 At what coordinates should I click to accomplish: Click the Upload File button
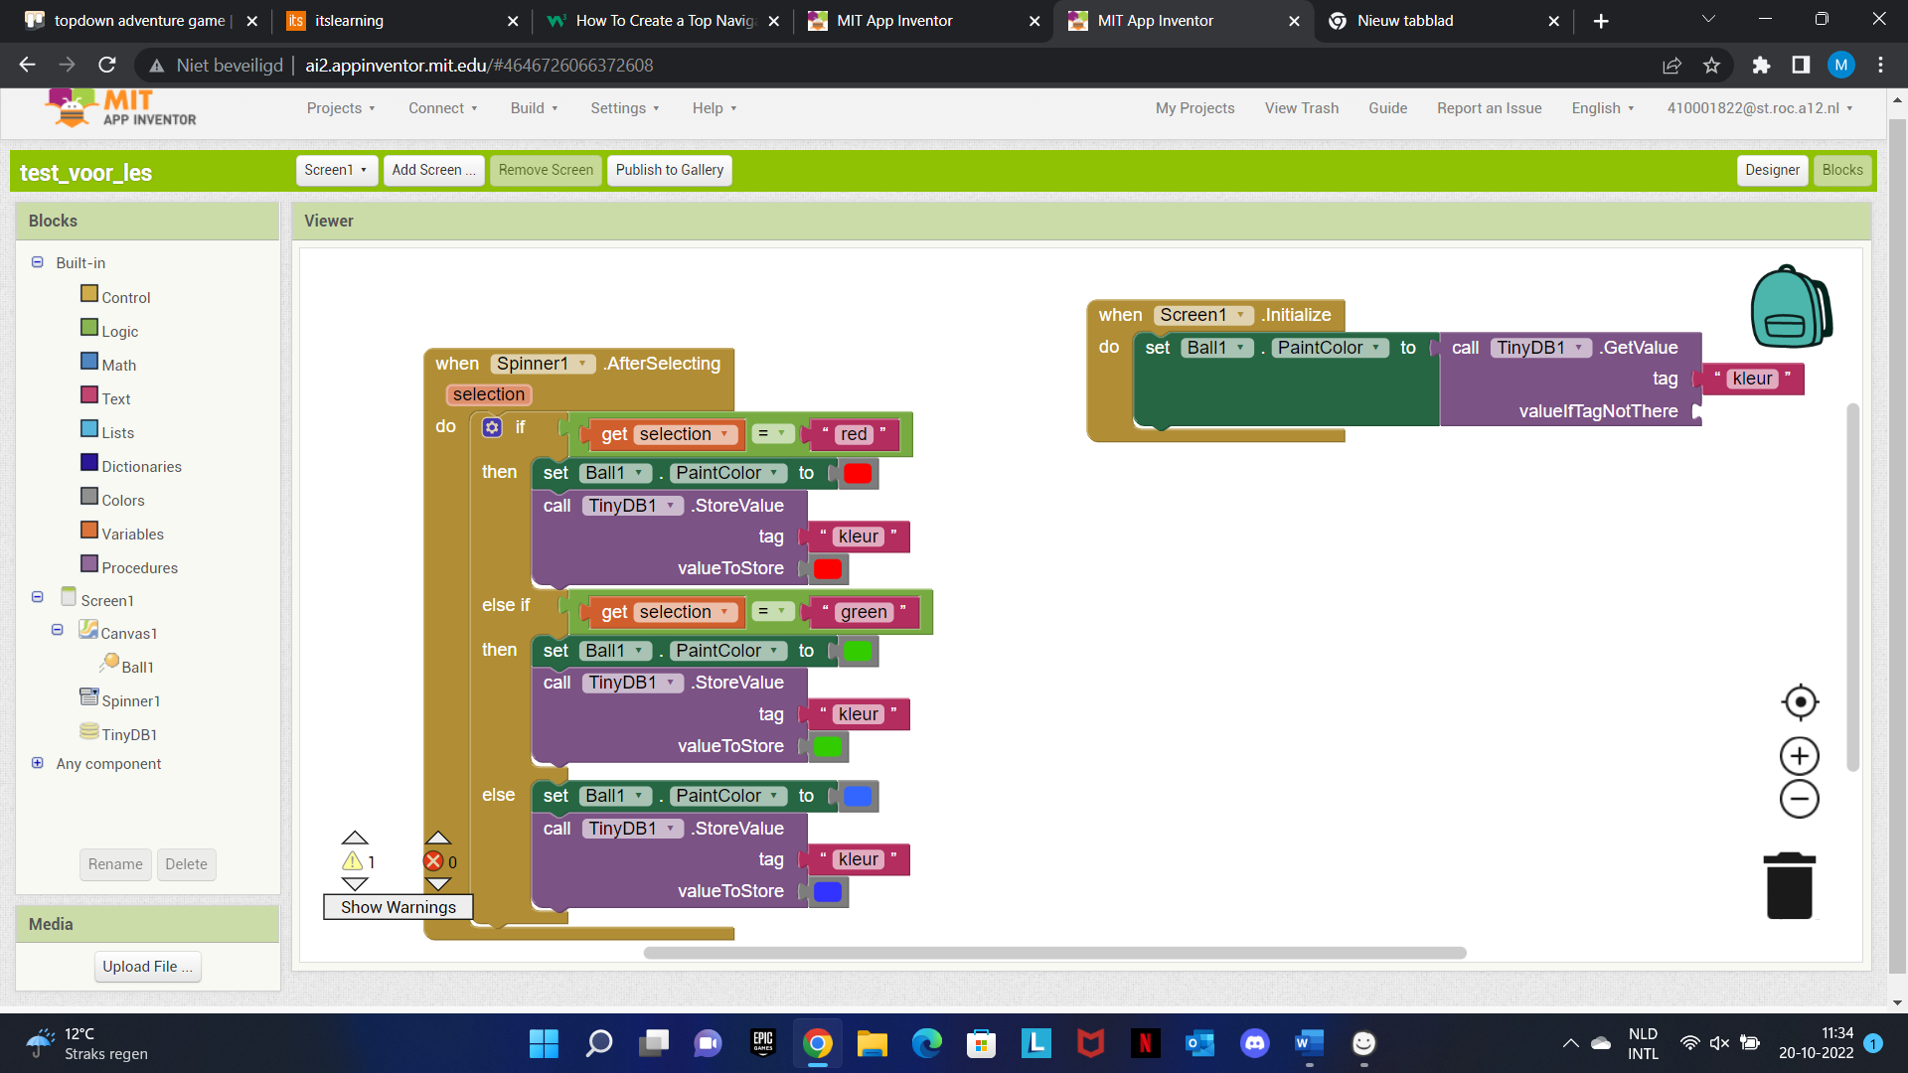coord(147,967)
